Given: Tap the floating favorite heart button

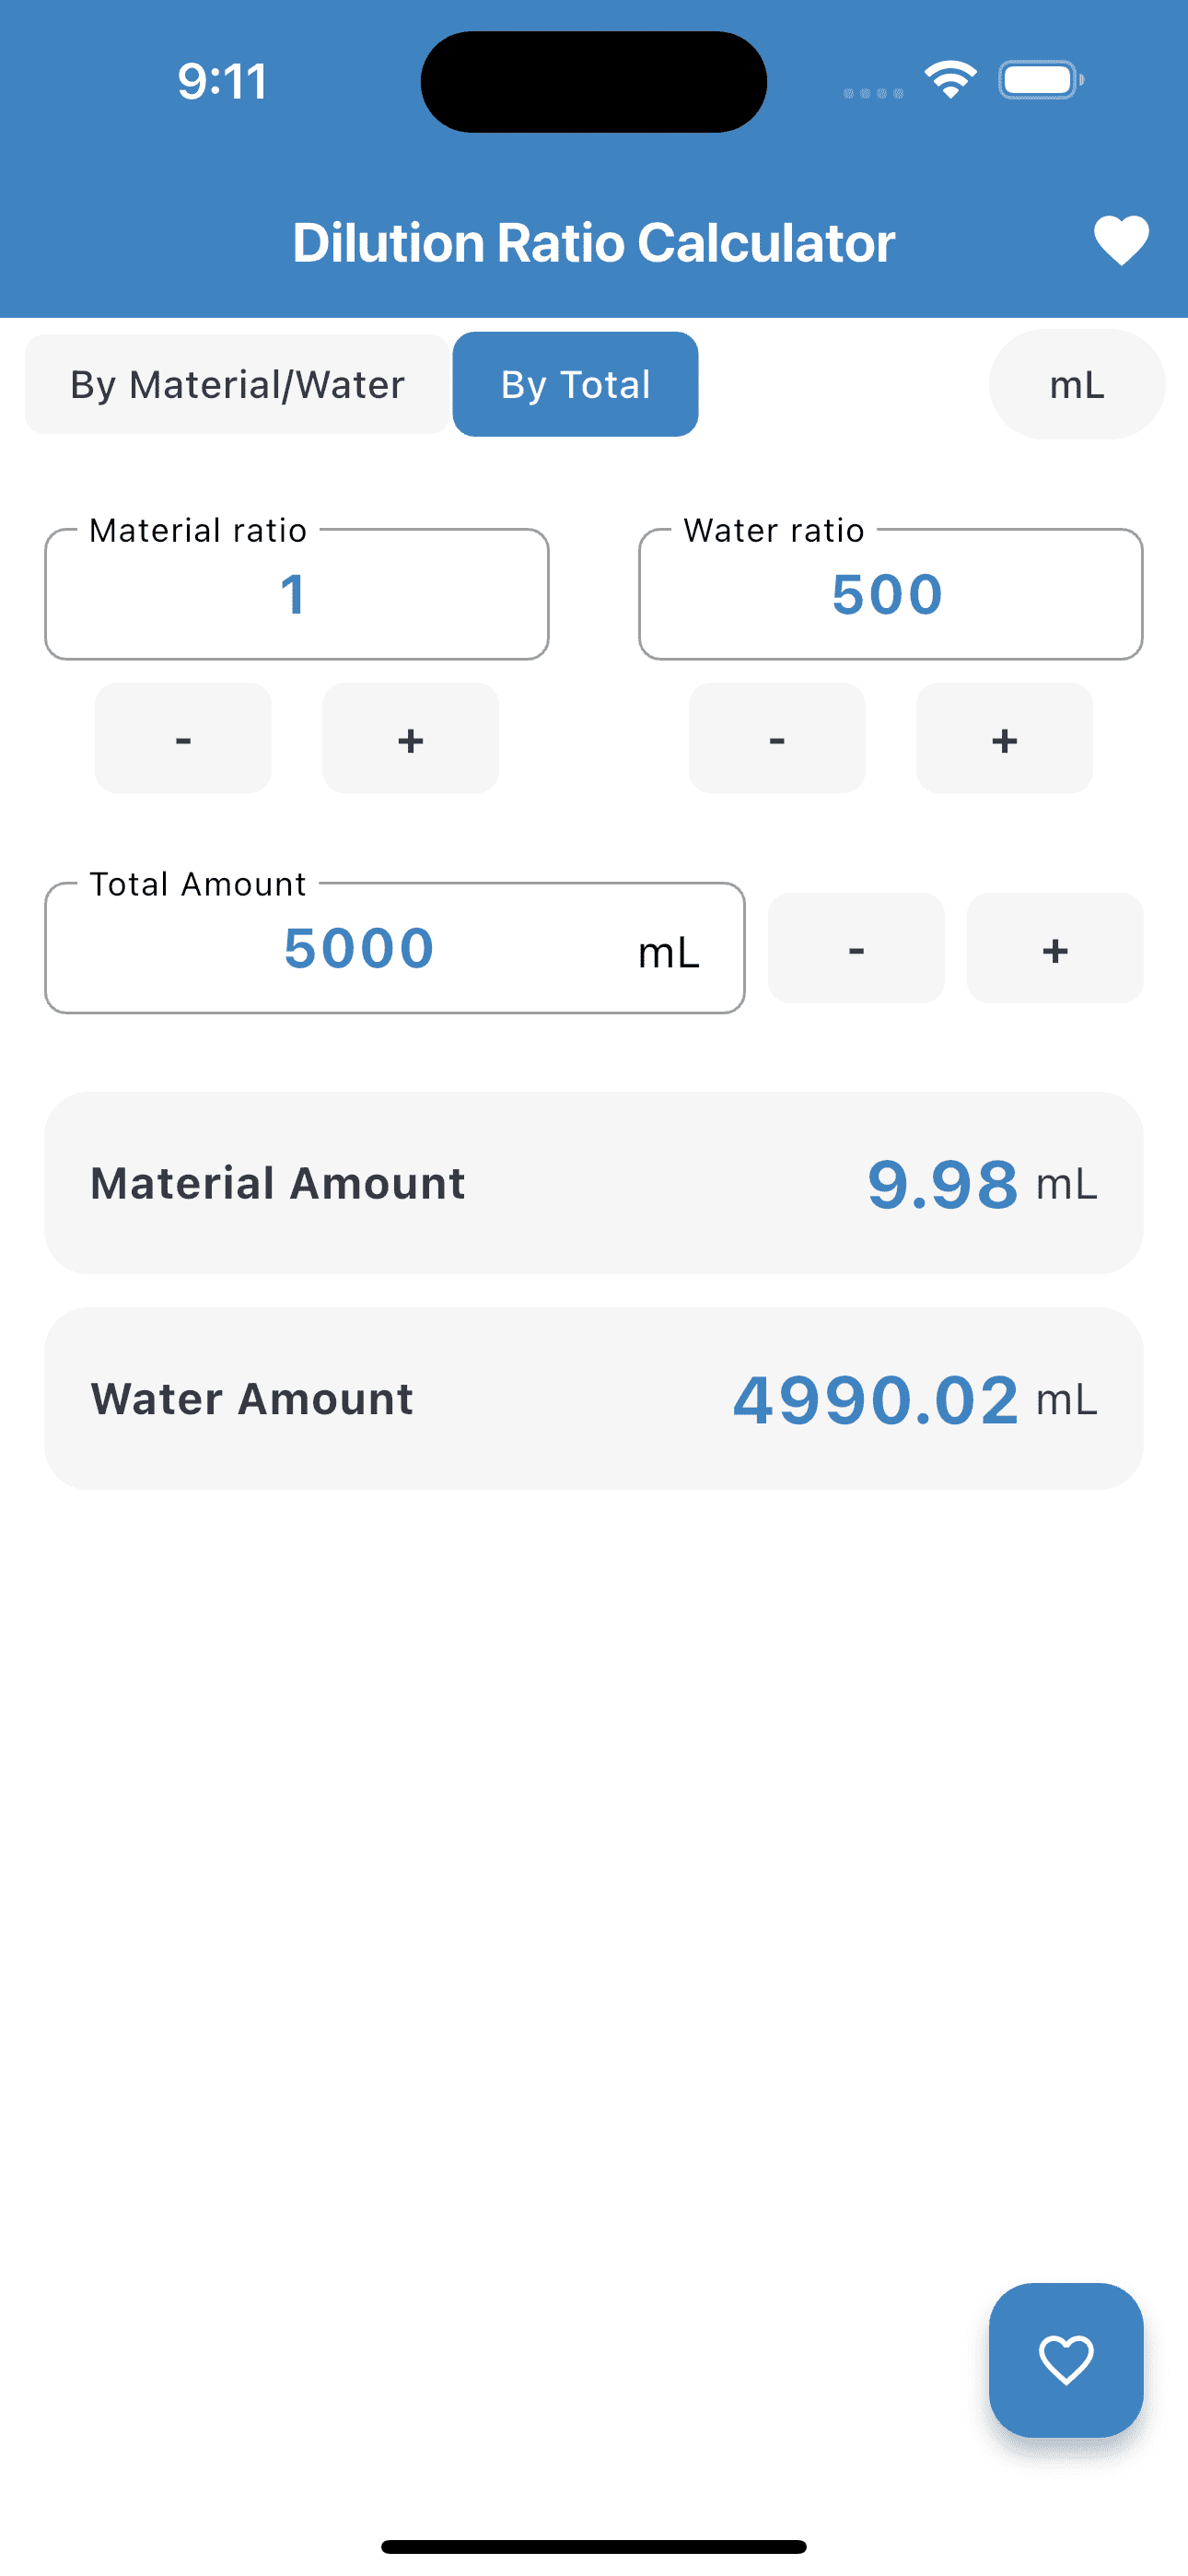Looking at the screenshot, I should (1065, 2359).
